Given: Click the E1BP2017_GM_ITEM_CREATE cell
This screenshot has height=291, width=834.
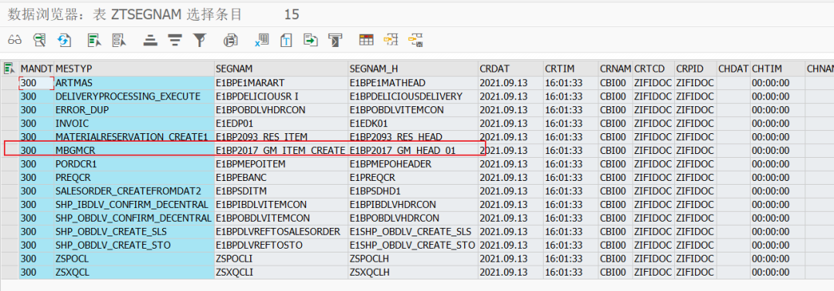Looking at the screenshot, I should (281, 151).
